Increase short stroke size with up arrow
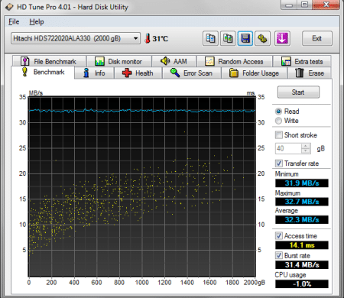The image size is (344, 298). (x=306, y=146)
